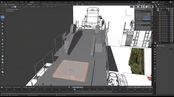The image size is (174, 97).
Task: Uncheck the Collection exclude checkbox
Action: click(169, 8)
